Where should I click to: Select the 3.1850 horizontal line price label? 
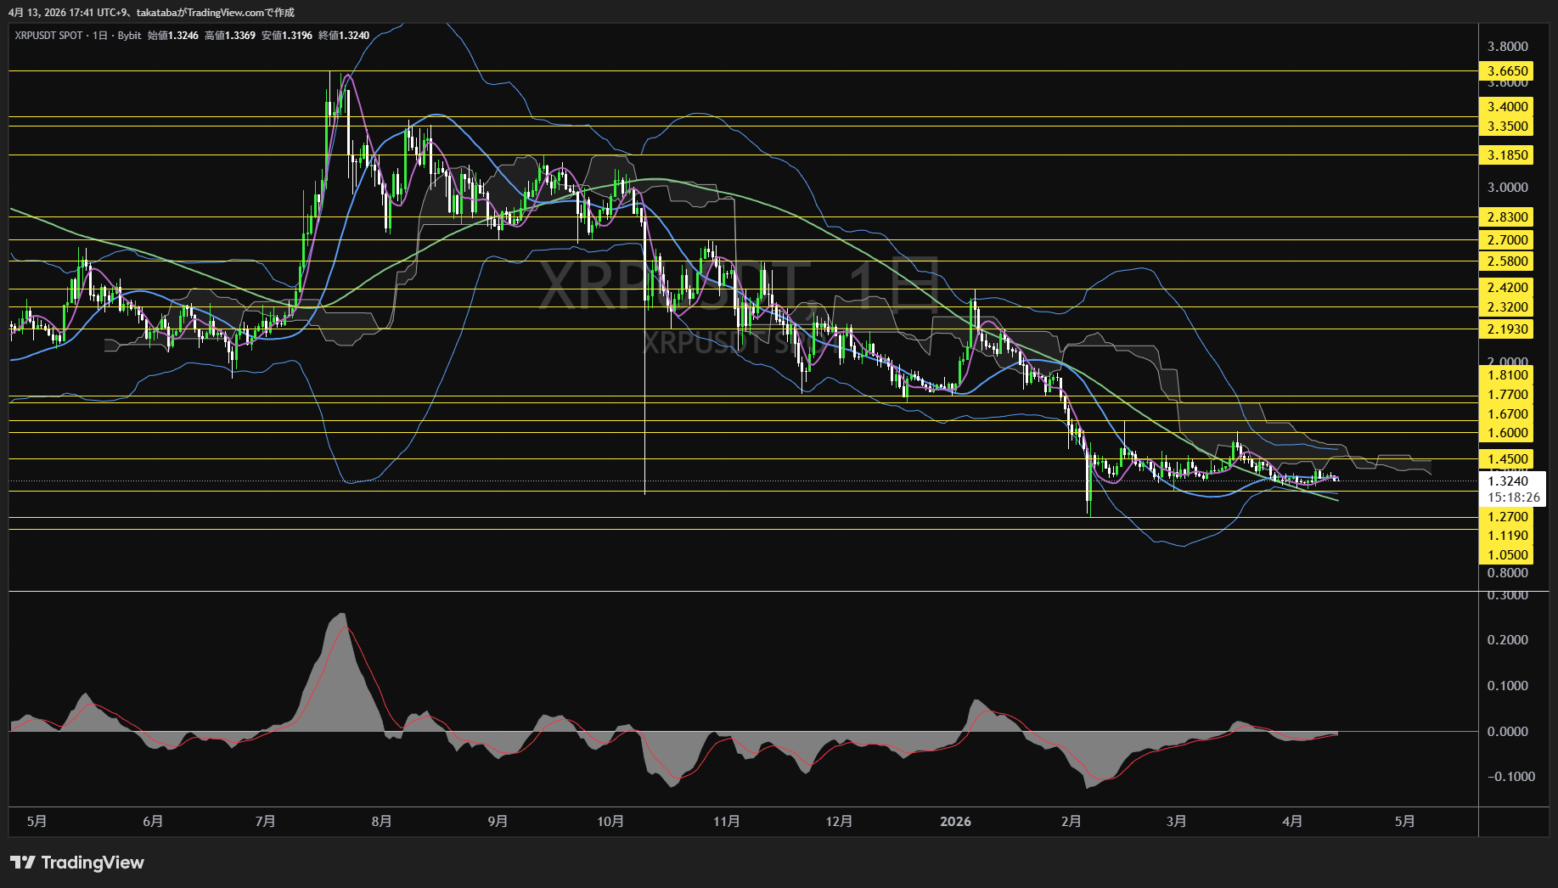[1507, 155]
